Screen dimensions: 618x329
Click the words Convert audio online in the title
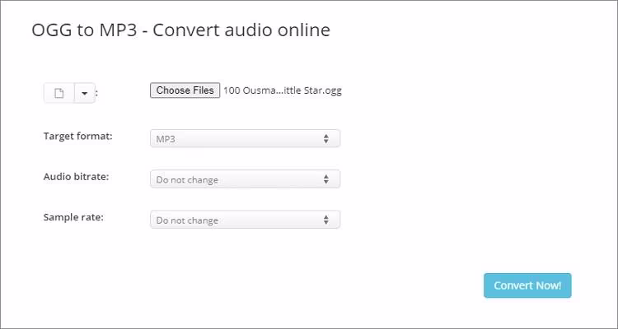click(243, 30)
